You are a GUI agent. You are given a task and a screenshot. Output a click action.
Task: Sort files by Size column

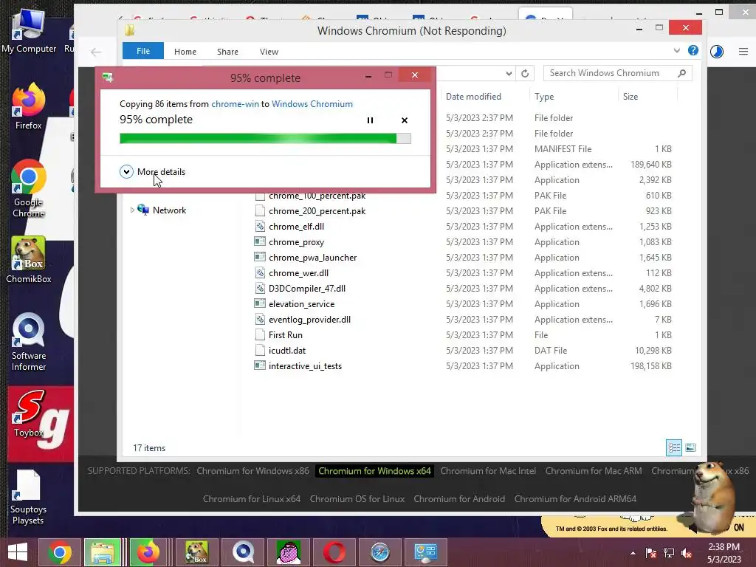(630, 97)
